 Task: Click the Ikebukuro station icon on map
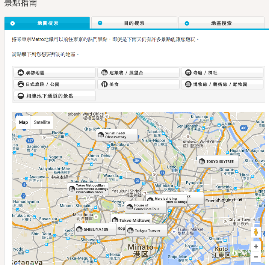tap(108, 146)
